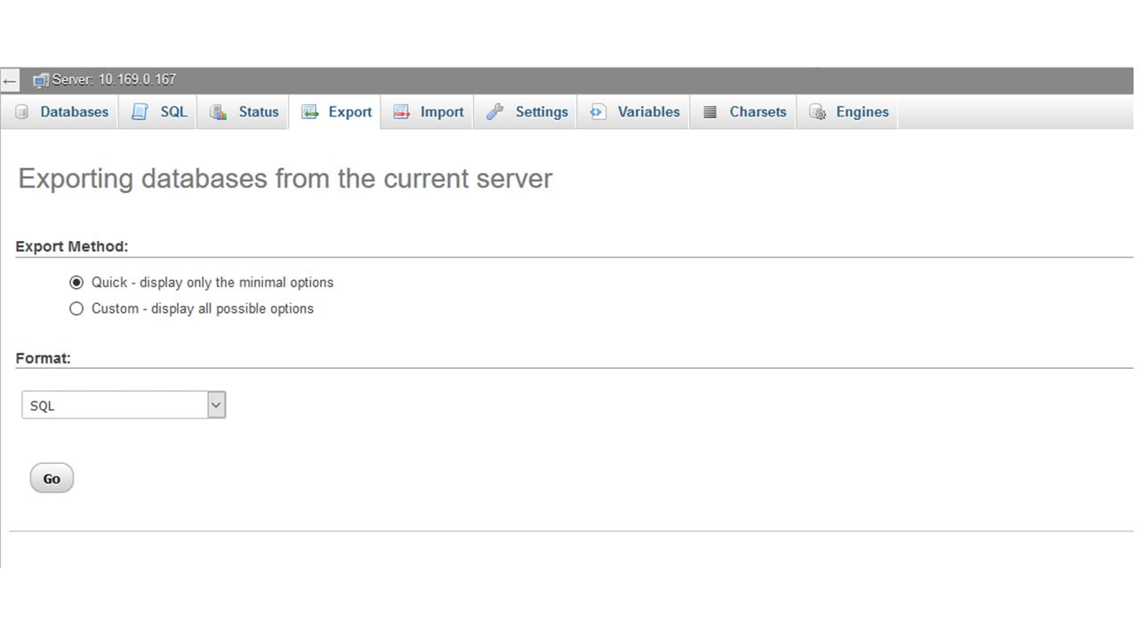The width and height of the screenshot is (1138, 640).
Task: Select the Custom export method radio button
Action: tap(76, 308)
